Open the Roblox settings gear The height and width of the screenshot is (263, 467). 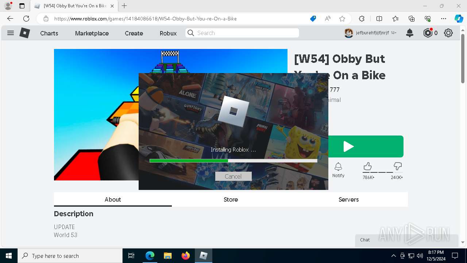448,33
